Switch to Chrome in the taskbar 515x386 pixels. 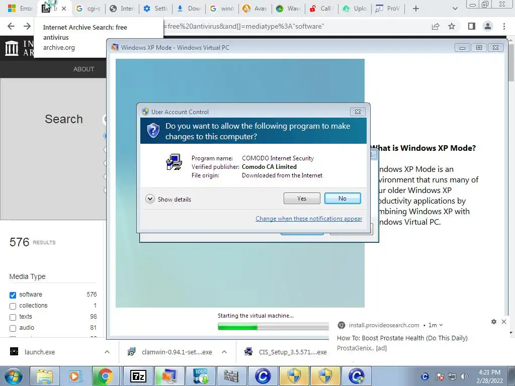pyautogui.click(x=105, y=376)
